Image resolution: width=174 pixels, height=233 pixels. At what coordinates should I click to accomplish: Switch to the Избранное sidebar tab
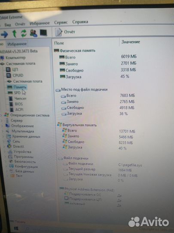click(x=17, y=44)
